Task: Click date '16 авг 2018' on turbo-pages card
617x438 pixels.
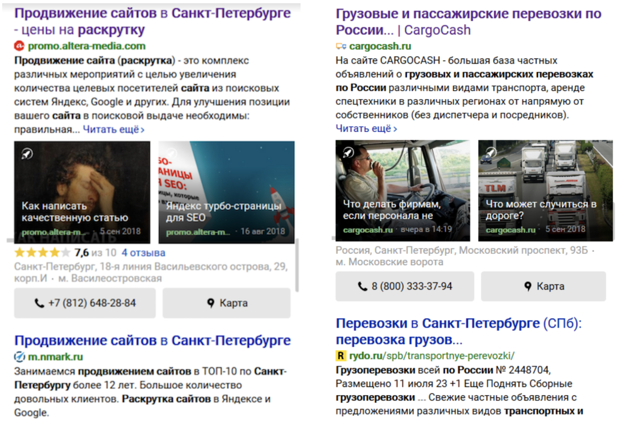Action: click(263, 231)
